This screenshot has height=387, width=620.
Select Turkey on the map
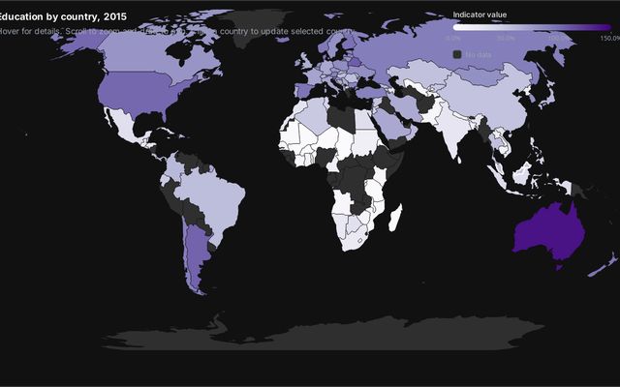(372, 92)
